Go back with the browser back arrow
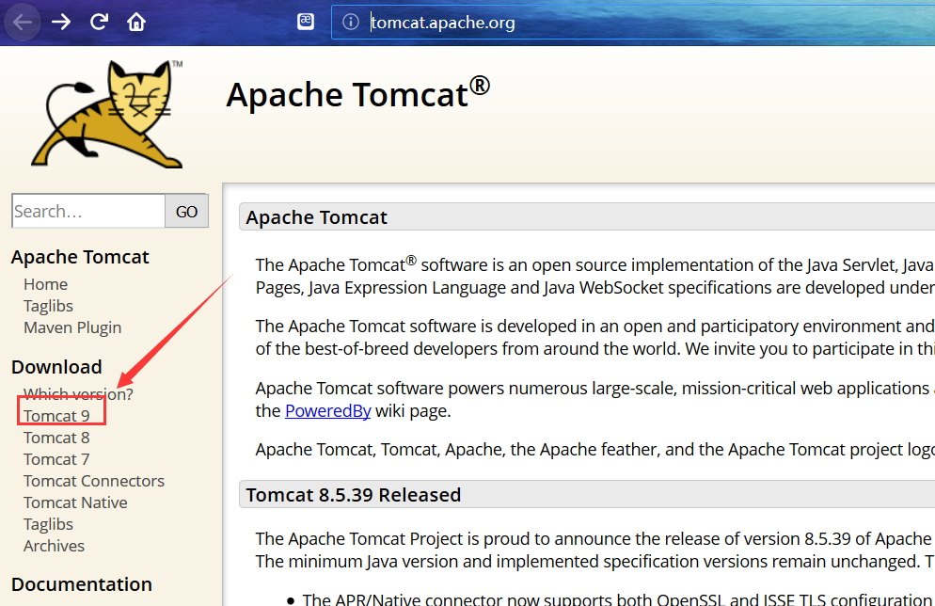 click(x=22, y=23)
